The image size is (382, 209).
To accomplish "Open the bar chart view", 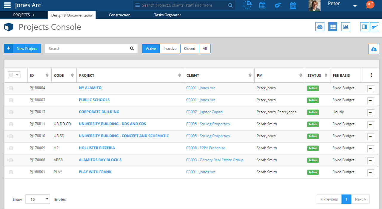I will click(346, 27).
